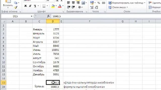Toggle align text right

[x=78, y=2]
